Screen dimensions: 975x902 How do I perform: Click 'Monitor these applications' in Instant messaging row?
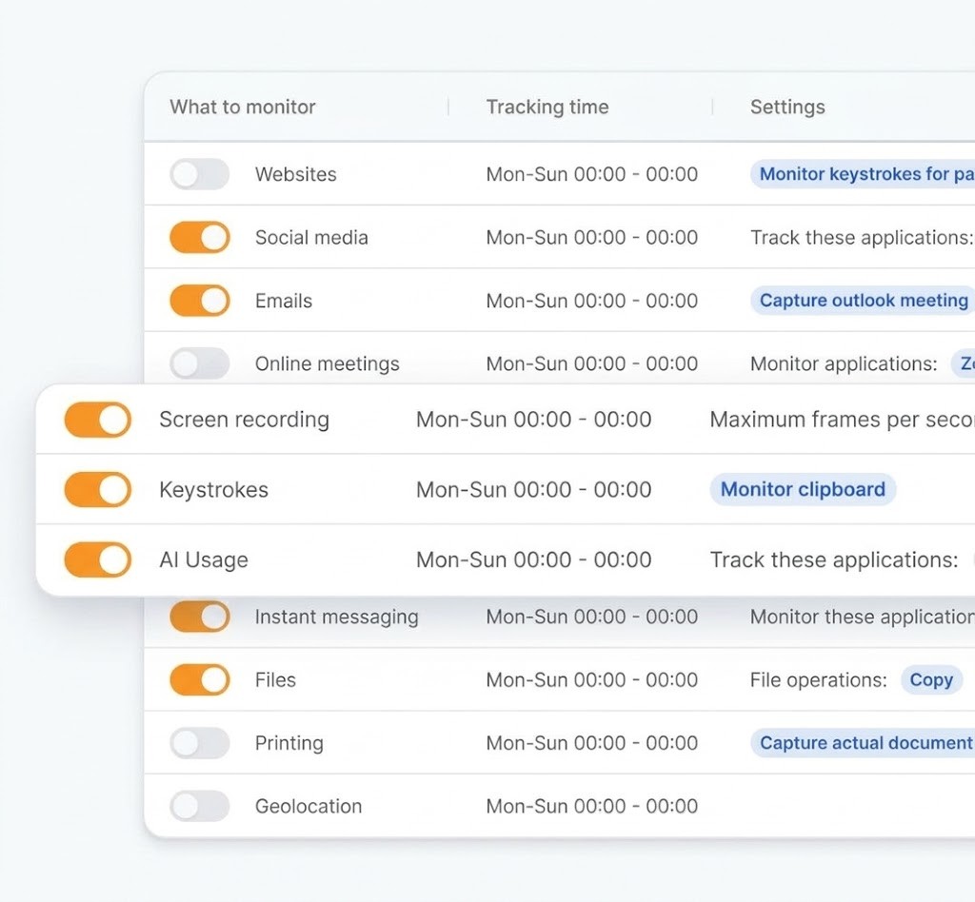[863, 617]
